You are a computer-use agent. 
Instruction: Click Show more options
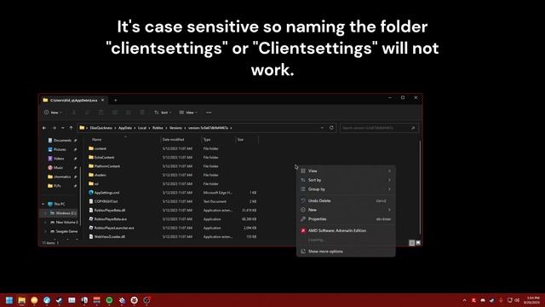tap(346, 252)
